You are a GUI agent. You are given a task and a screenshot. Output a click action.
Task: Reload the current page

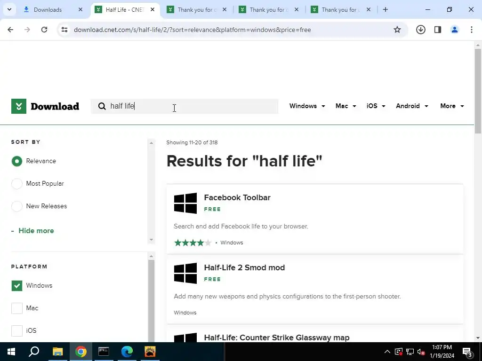point(44,30)
